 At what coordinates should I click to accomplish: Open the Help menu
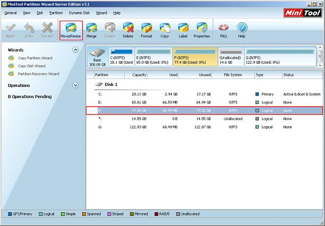[117, 13]
